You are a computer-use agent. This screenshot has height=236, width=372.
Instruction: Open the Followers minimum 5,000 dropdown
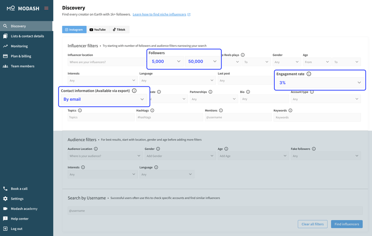coord(166,61)
